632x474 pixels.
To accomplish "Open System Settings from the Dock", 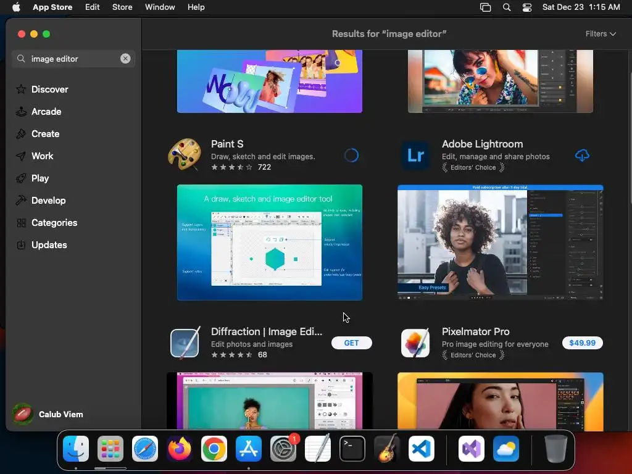I will [283, 449].
